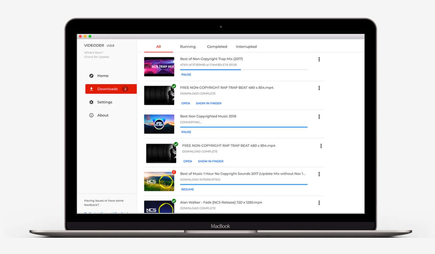Click the 'CONVERTING...' status text
The image size is (435, 254).
pos(191,122)
